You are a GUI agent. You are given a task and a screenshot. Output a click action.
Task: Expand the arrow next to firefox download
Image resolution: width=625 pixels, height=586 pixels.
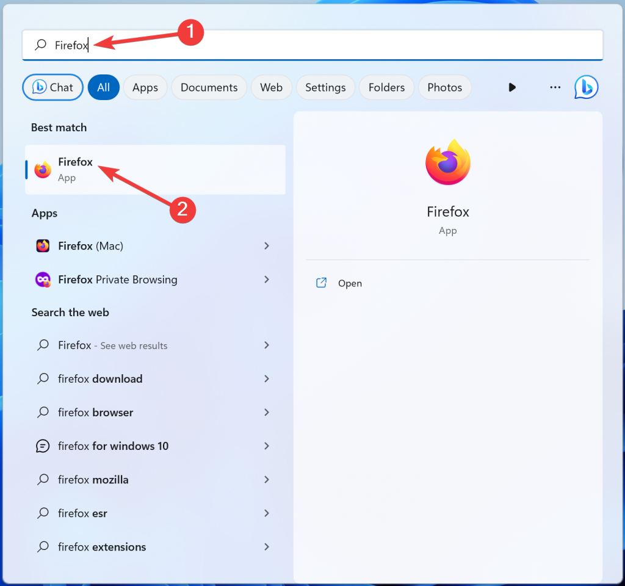click(267, 378)
